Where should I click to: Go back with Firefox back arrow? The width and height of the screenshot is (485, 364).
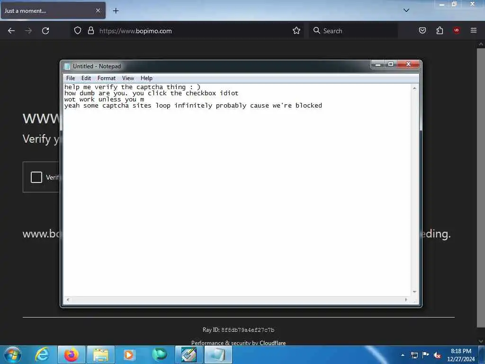pos(11,31)
